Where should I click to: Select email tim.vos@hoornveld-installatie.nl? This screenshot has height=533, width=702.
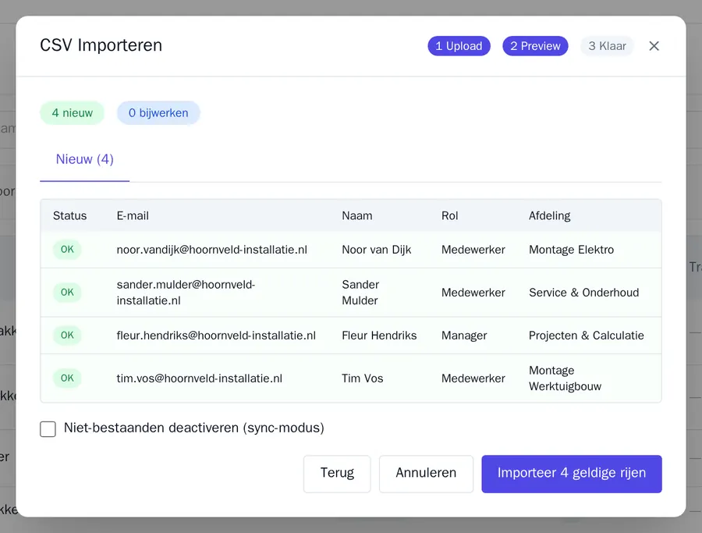pos(199,378)
